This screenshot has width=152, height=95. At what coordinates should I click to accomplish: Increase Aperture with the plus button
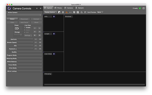pos(40,39)
